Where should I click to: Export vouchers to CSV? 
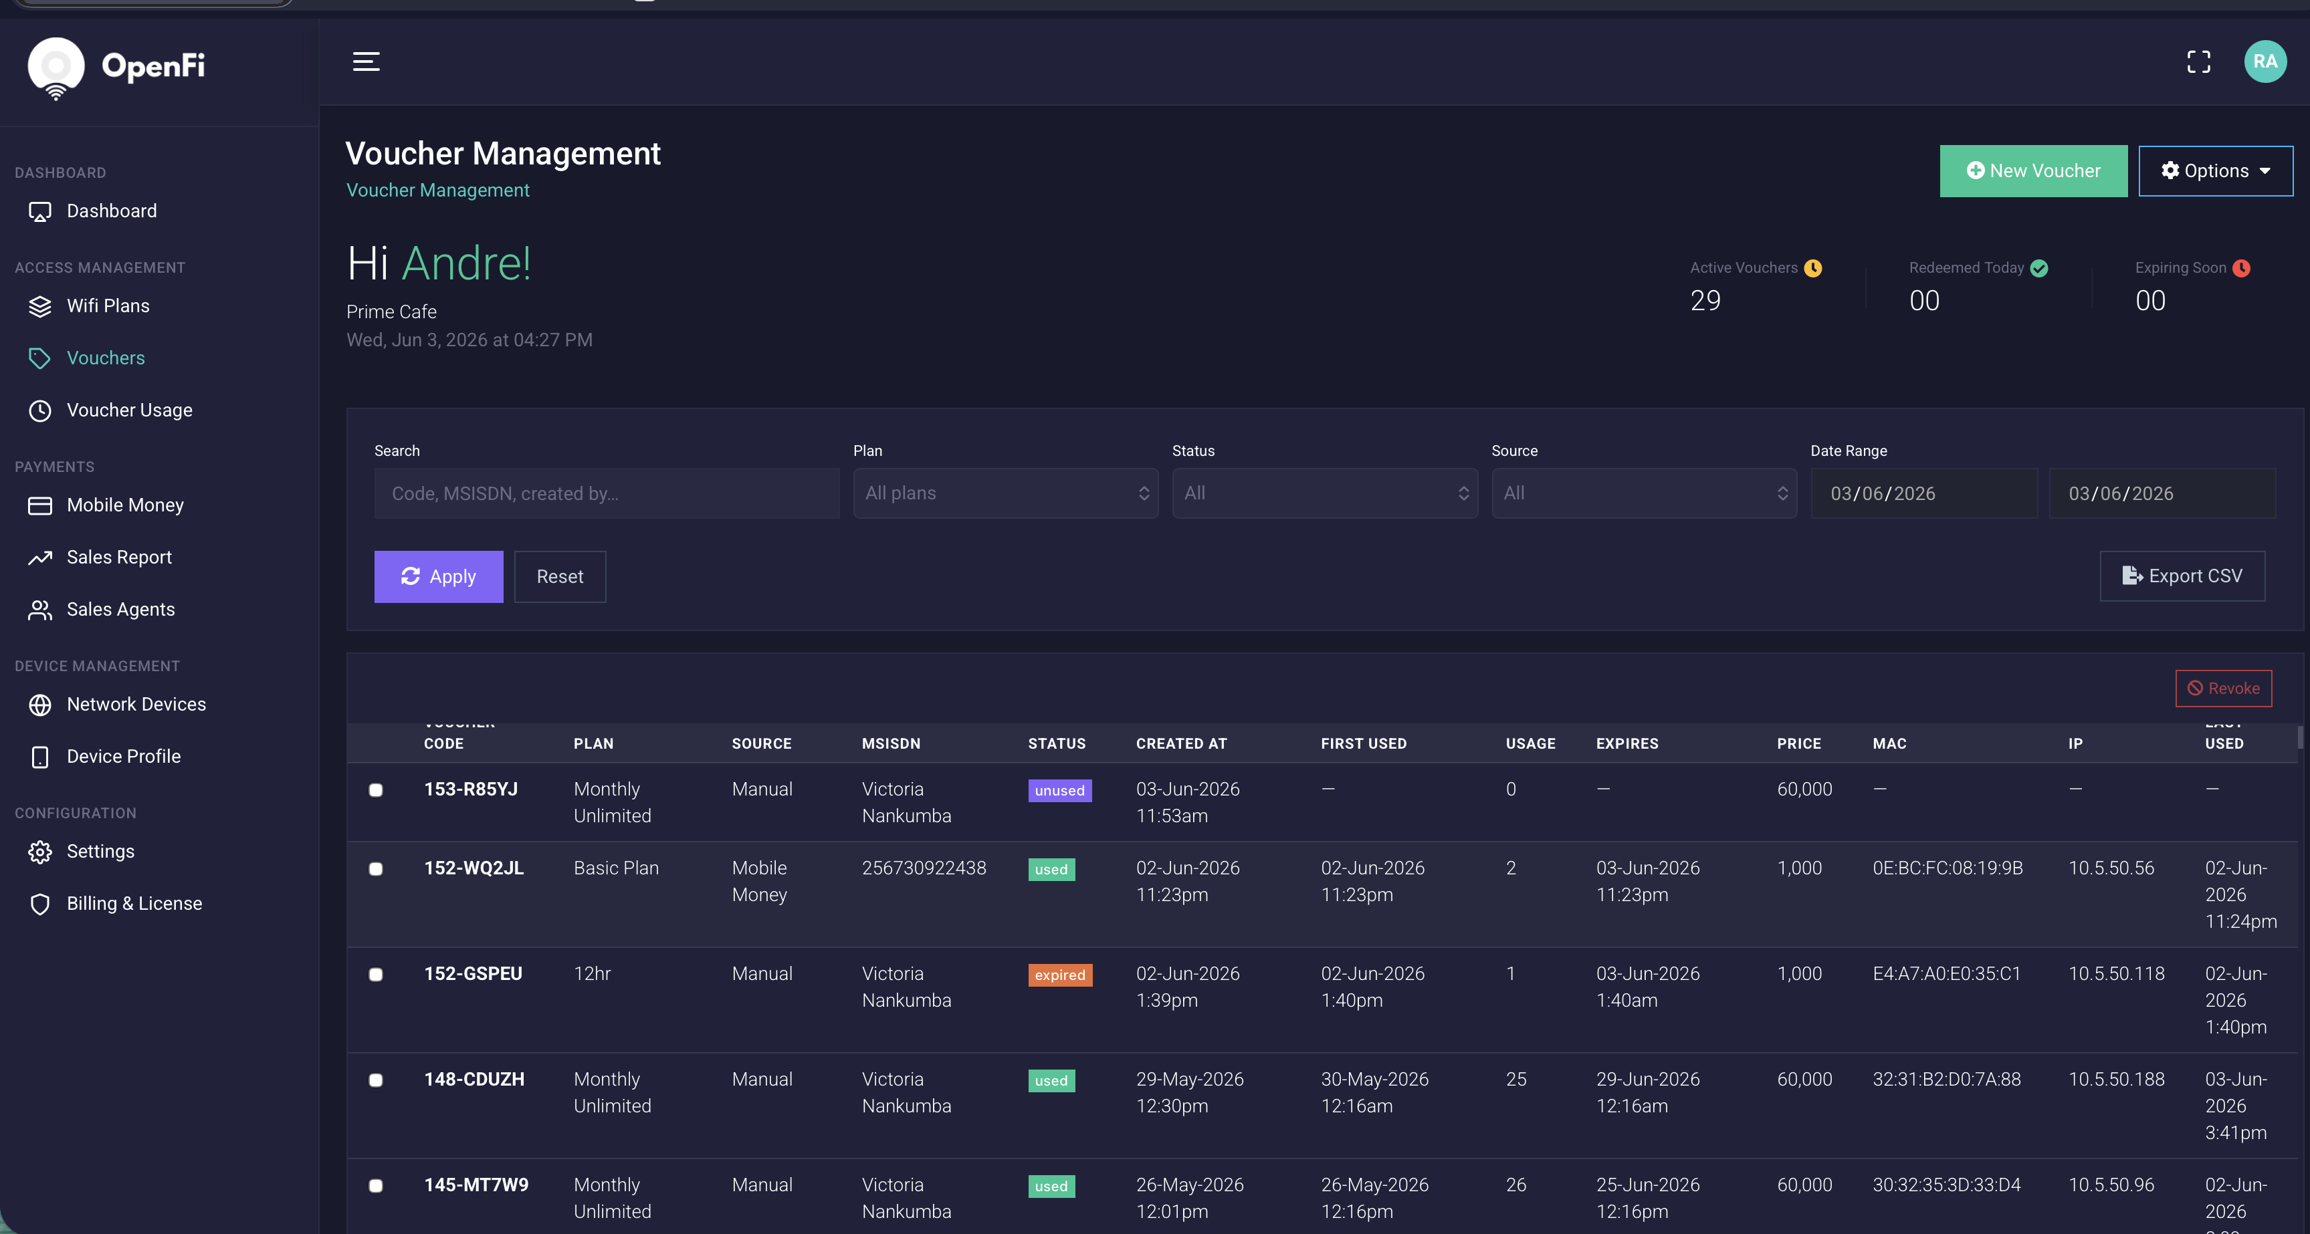point(2182,576)
